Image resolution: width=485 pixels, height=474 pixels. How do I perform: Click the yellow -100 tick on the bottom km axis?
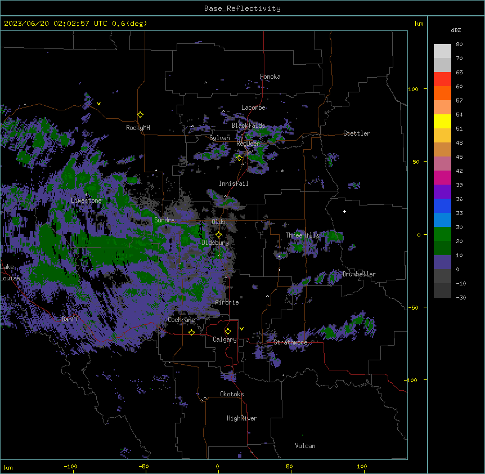pyautogui.click(x=70, y=466)
